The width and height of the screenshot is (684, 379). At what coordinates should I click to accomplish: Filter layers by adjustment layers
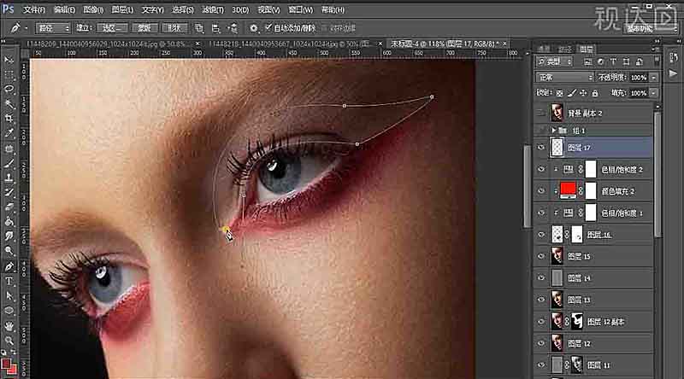(x=601, y=61)
